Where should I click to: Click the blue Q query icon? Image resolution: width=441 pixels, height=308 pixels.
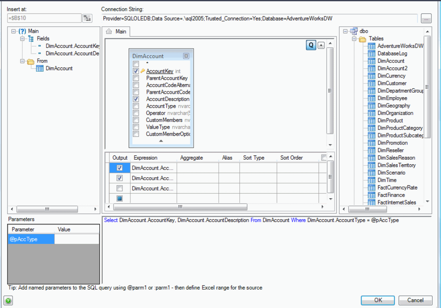pos(310,45)
